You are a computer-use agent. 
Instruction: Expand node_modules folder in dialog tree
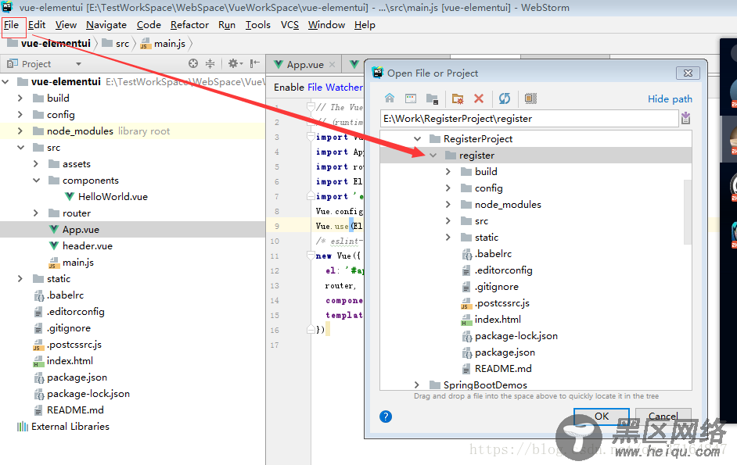pyautogui.click(x=448, y=205)
